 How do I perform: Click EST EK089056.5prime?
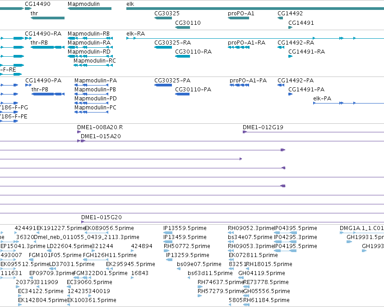pyautogui.click(x=109, y=228)
